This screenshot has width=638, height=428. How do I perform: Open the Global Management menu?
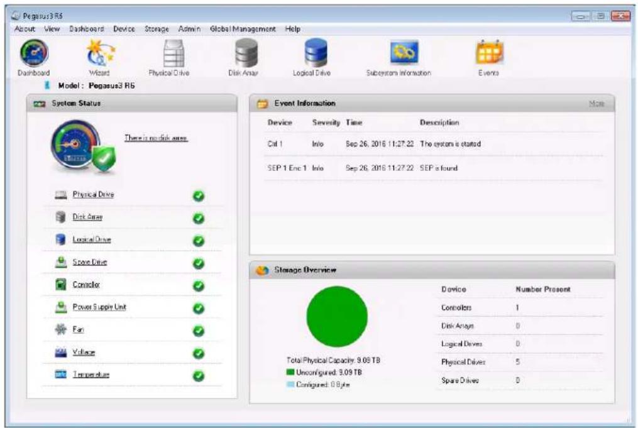tap(243, 29)
